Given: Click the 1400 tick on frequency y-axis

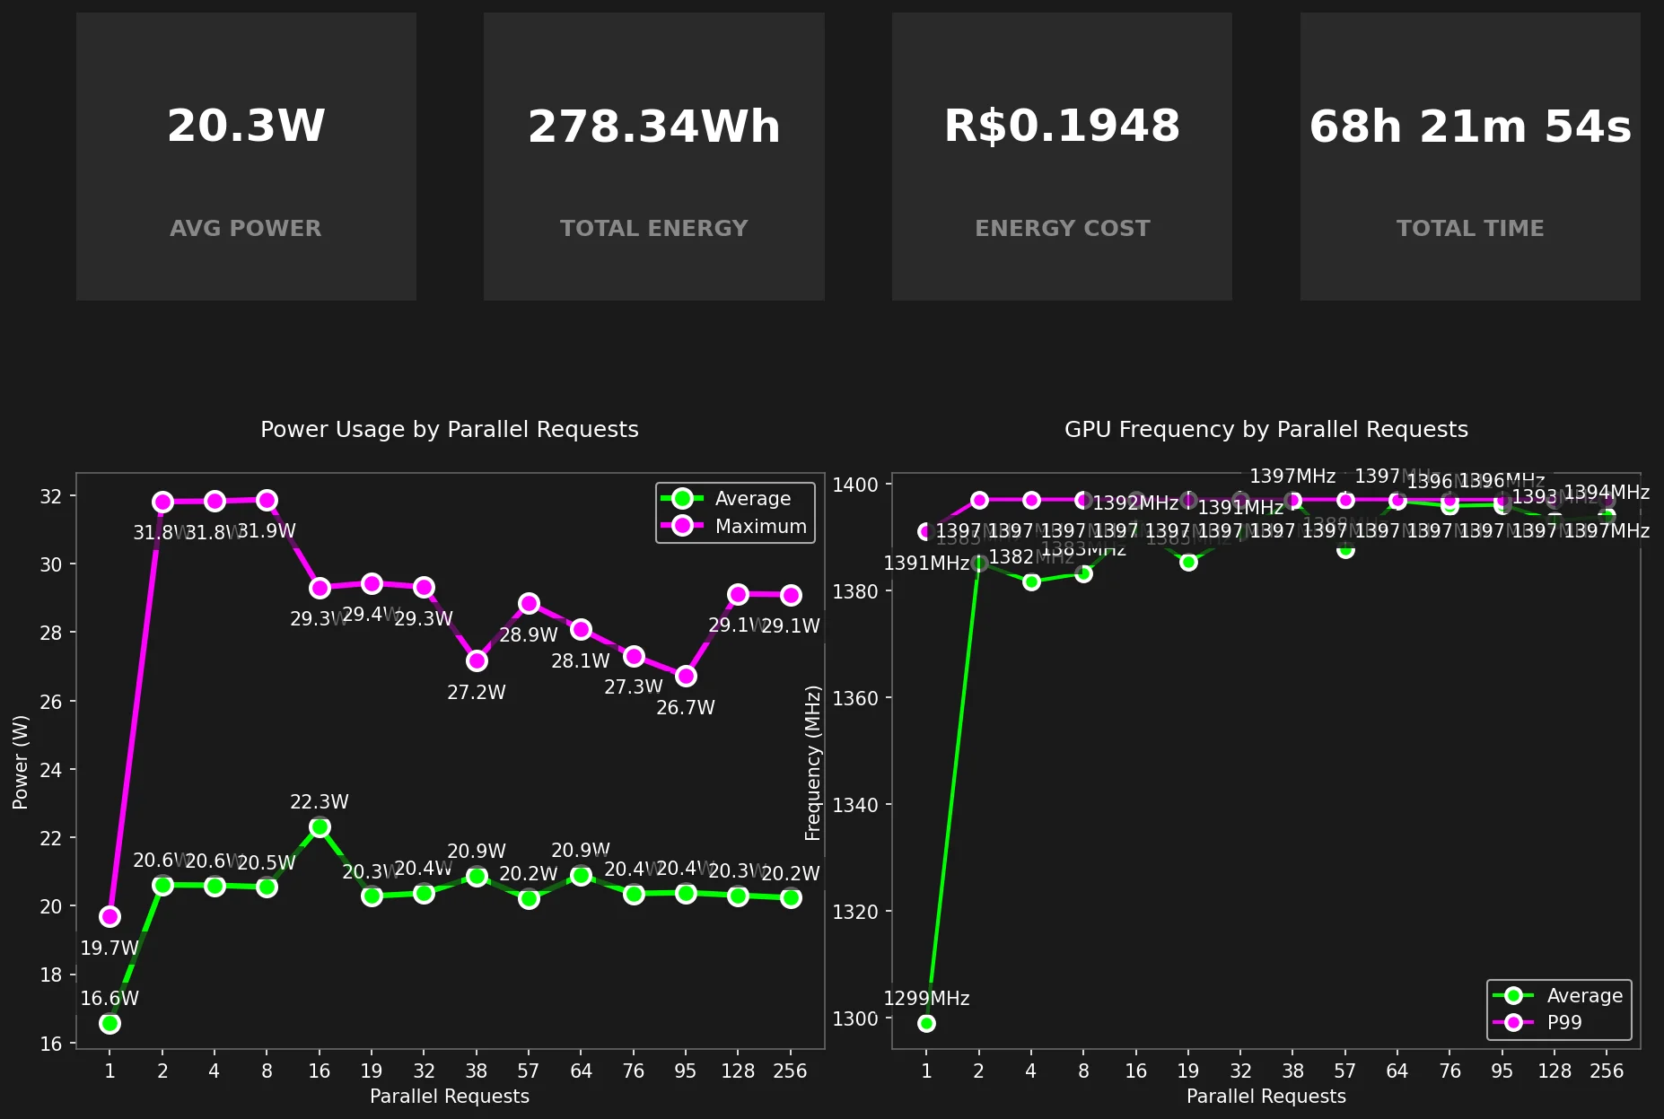Looking at the screenshot, I should click(855, 485).
